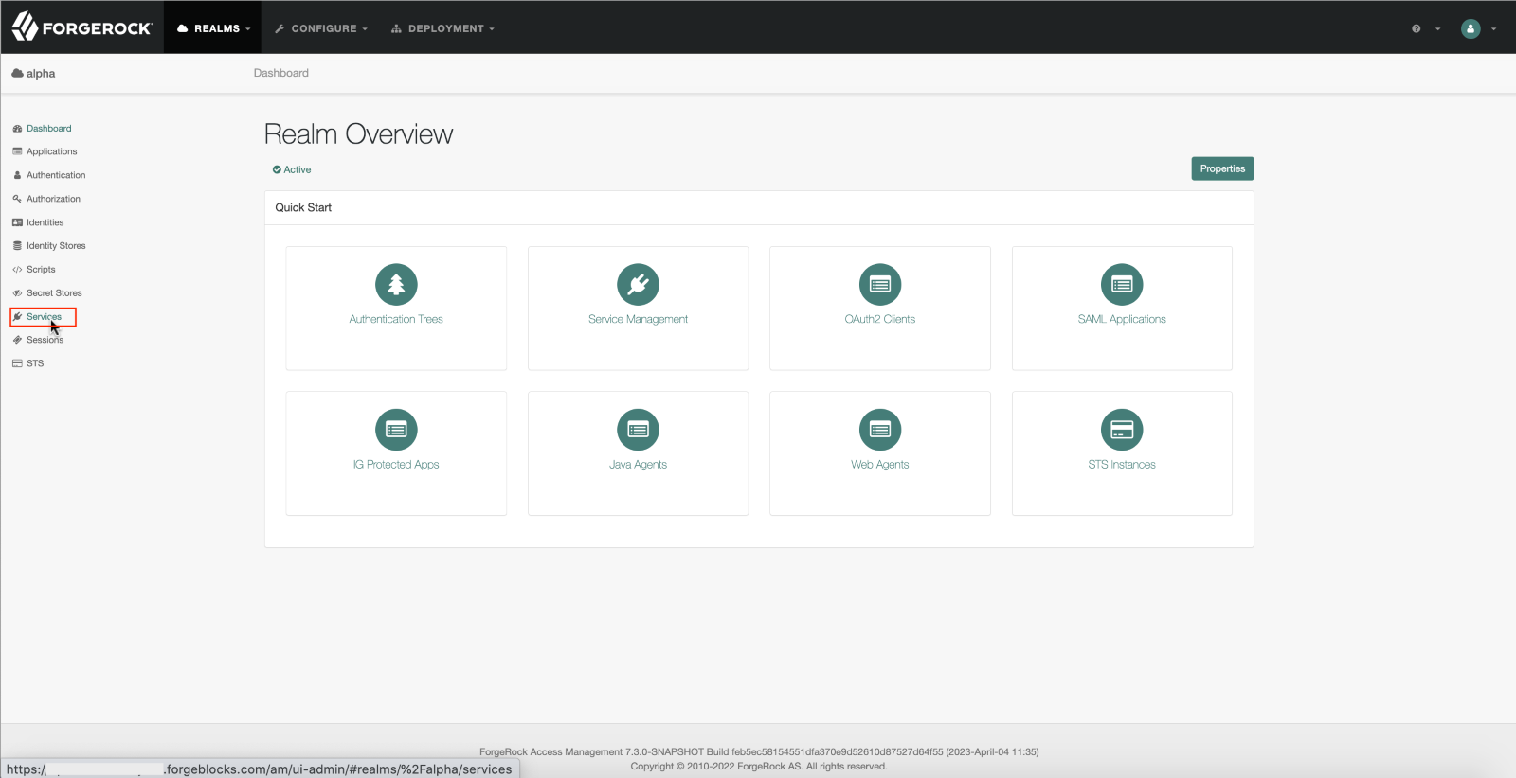Click the Secret Stores icon in sidebar
Screen dimensions: 1516x778
(x=17, y=293)
